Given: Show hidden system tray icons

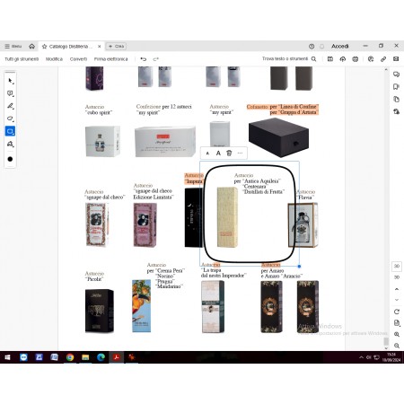Looking at the screenshot, I should click(361, 357).
